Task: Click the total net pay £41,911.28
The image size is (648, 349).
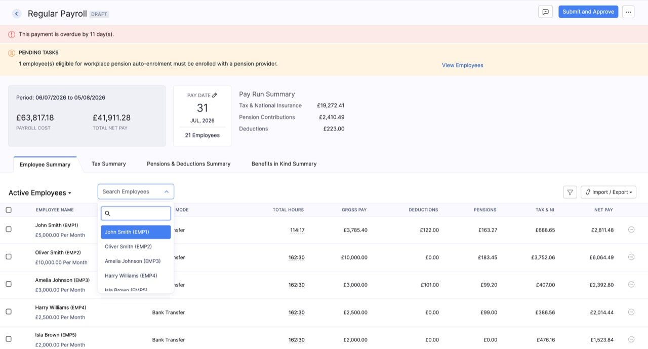Action: (x=111, y=118)
